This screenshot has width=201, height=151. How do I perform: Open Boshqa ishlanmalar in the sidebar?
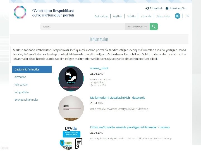[x=26, y=100]
